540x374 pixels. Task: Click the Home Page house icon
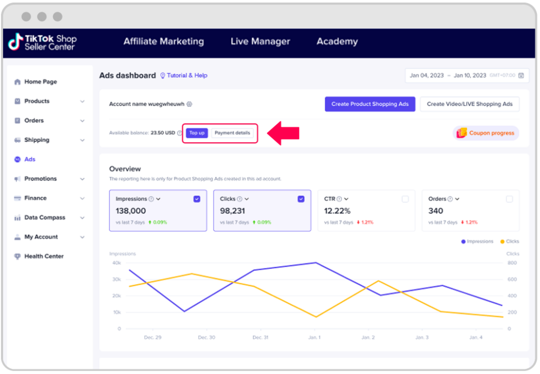[x=17, y=82]
